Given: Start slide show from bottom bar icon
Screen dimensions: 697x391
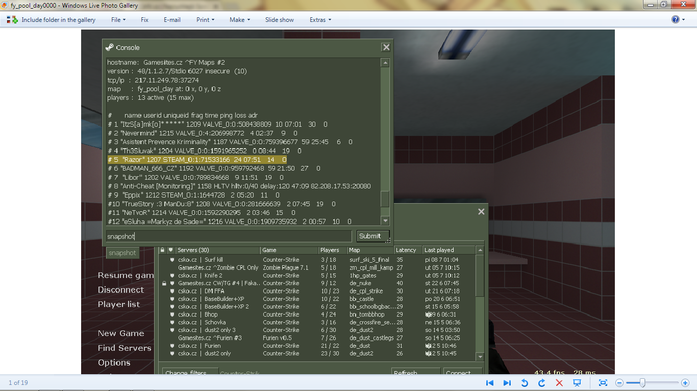Looking at the screenshot, I should click(x=577, y=383).
